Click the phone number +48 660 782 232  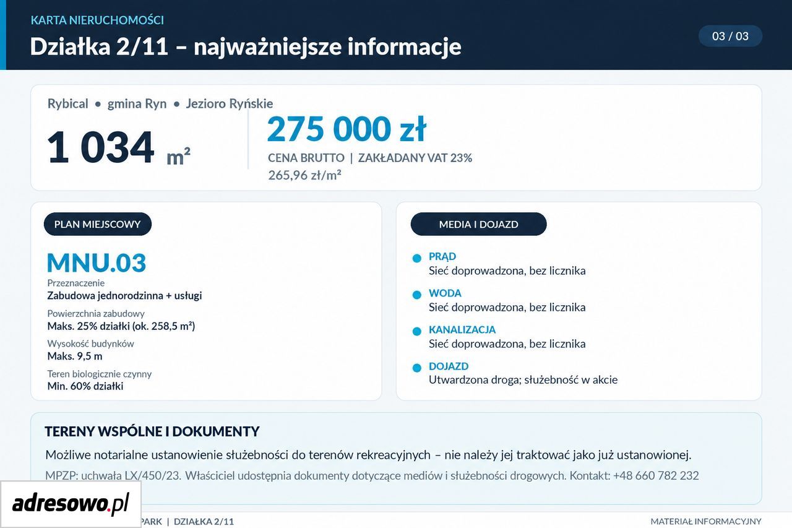(x=656, y=476)
